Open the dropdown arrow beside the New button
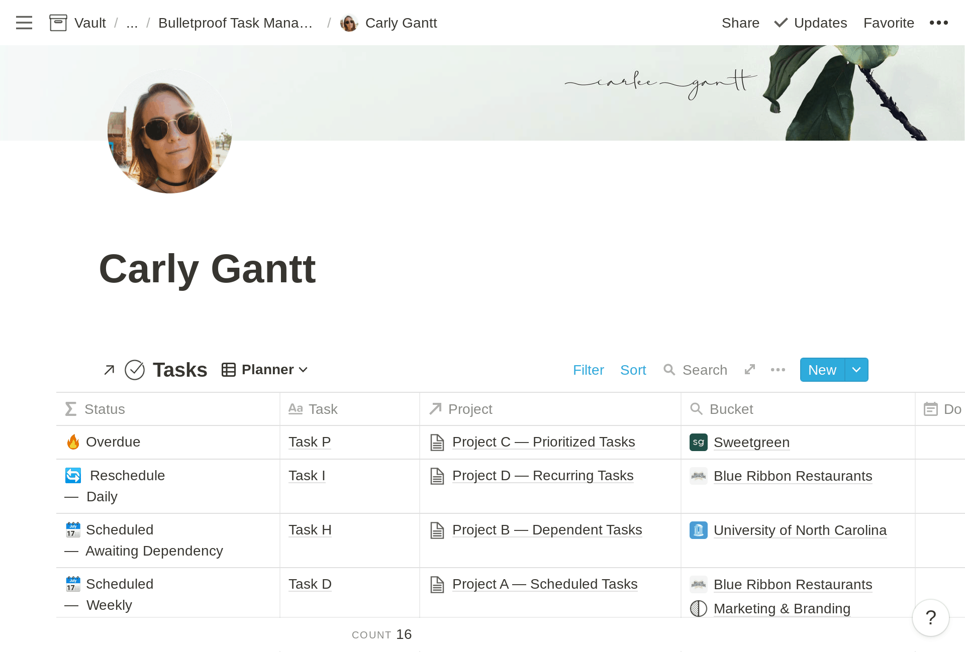This screenshot has width=965, height=652. coord(856,369)
